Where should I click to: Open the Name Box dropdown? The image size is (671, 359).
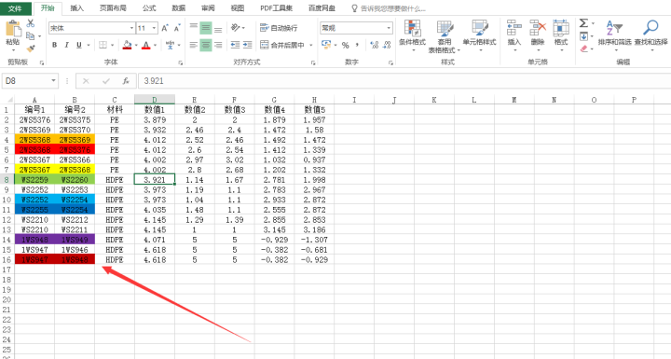click(x=53, y=80)
